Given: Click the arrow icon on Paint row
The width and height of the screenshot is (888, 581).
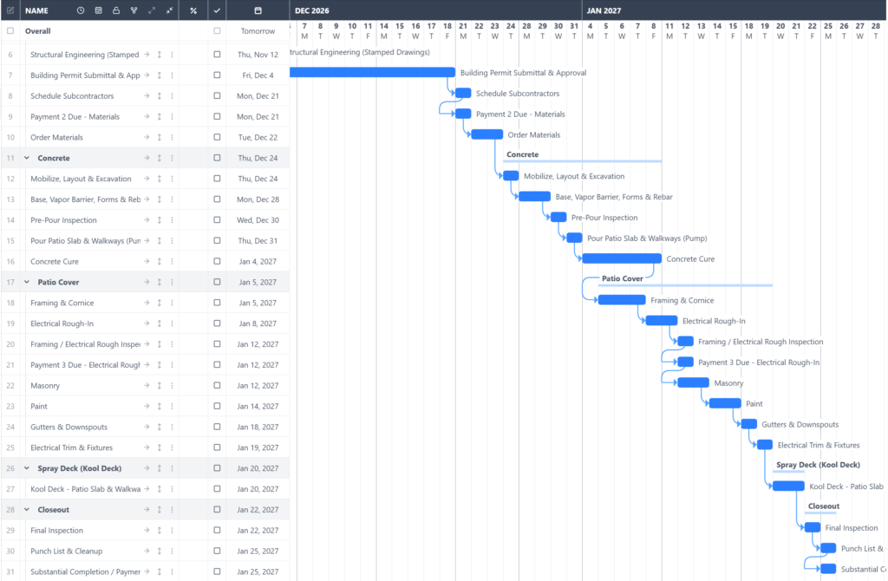Looking at the screenshot, I should pyautogui.click(x=147, y=406).
